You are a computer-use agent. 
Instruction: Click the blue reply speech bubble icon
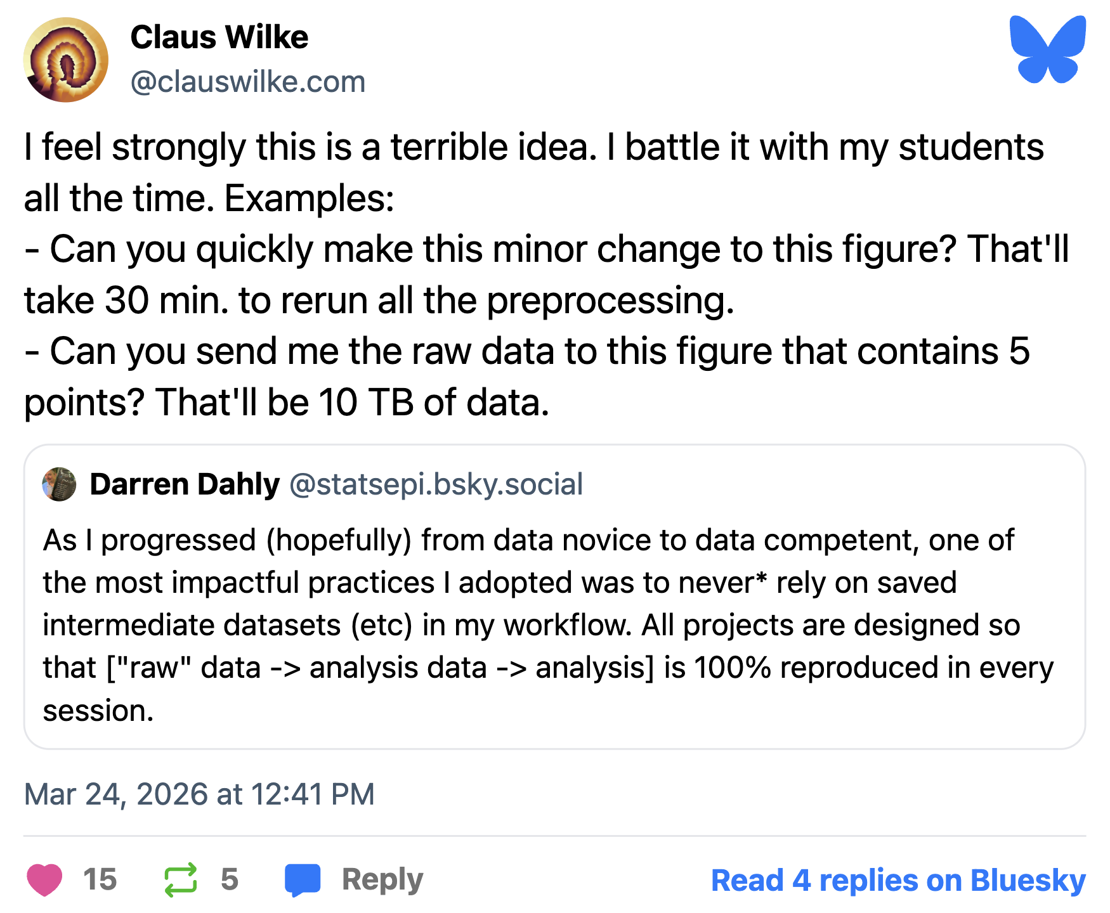(x=303, y=880)
